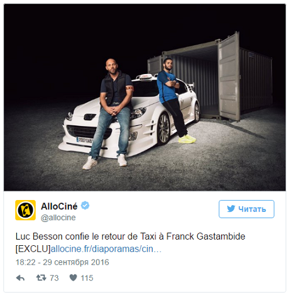This screenshot has height=296, width=289.
Task: Click the man in blue shirt
Action: (x=173, y=100)
